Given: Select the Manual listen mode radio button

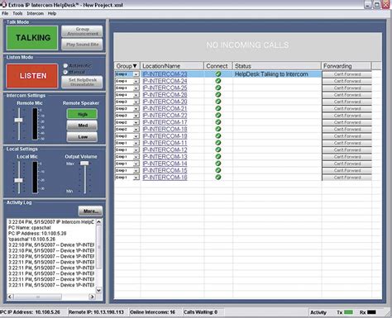Looking at the screenshot, I should (x=65, y=72).
